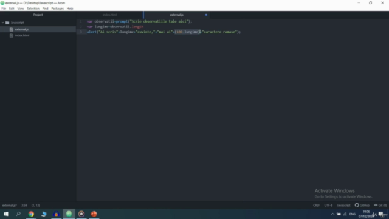Open the File menu
389x219 pixels.
[x=4, y=9]
